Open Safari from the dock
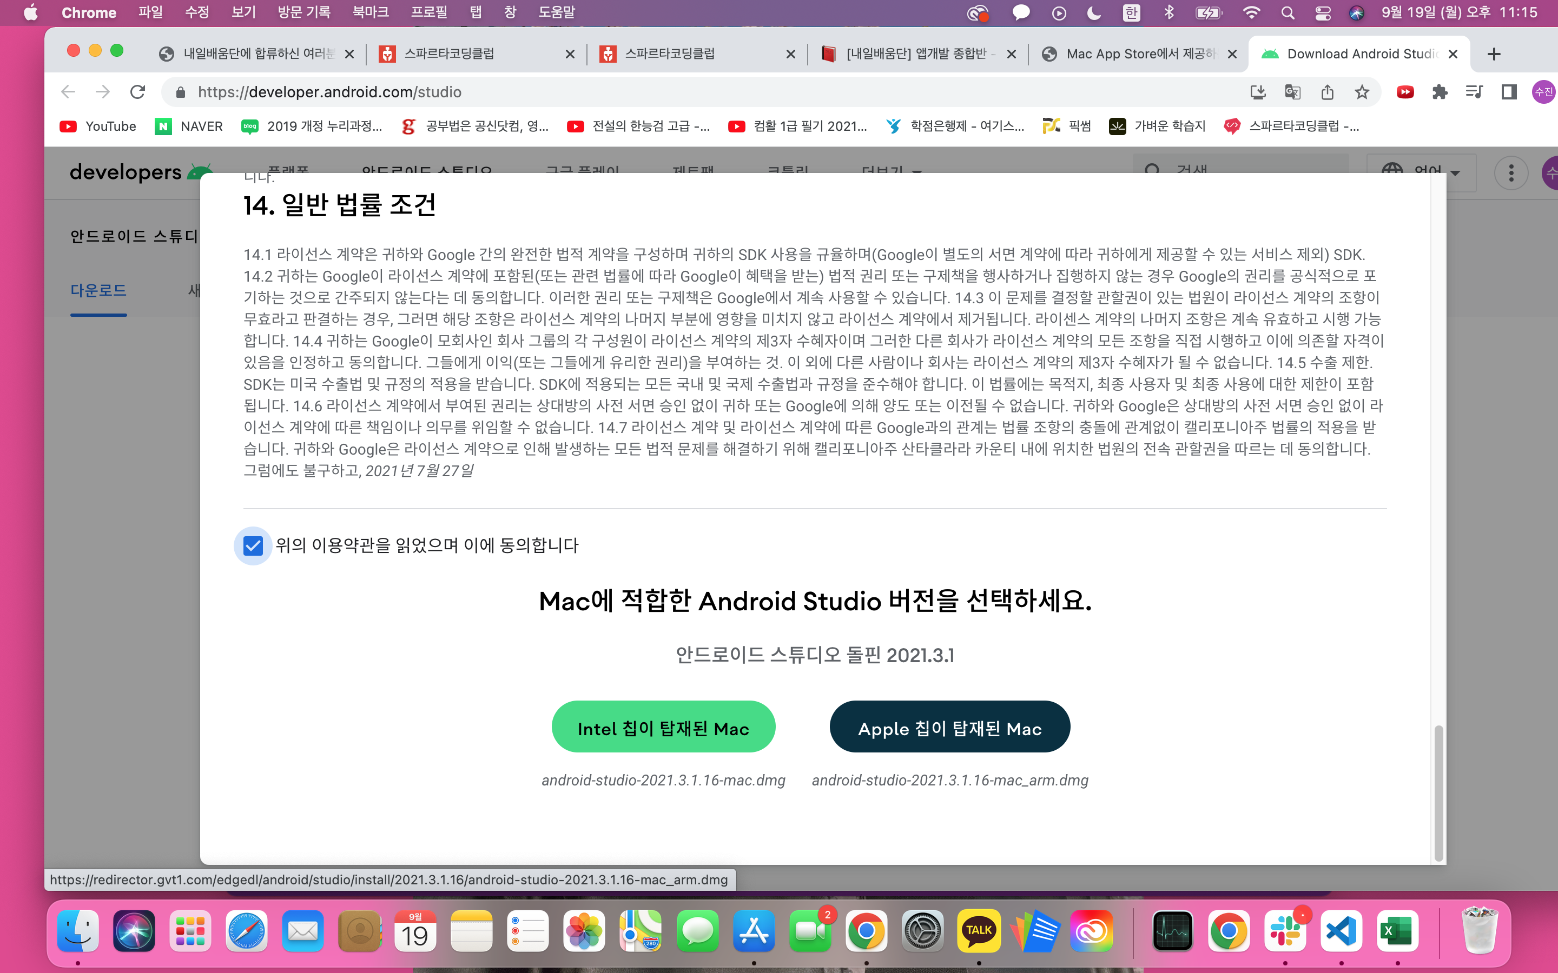1558x973 pixels. pos(247,930)
